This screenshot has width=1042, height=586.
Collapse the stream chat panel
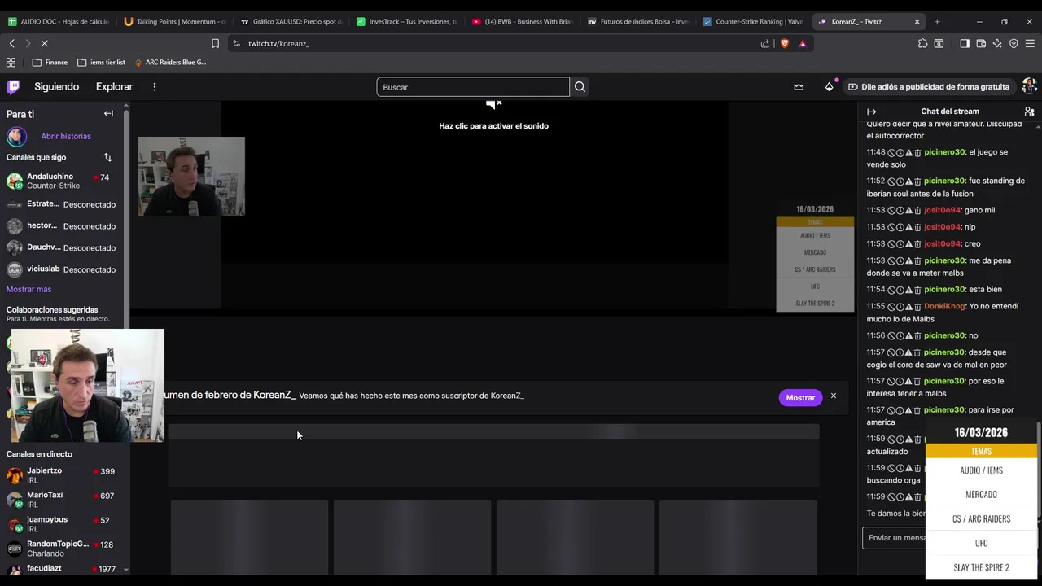(x=872, y=112)
